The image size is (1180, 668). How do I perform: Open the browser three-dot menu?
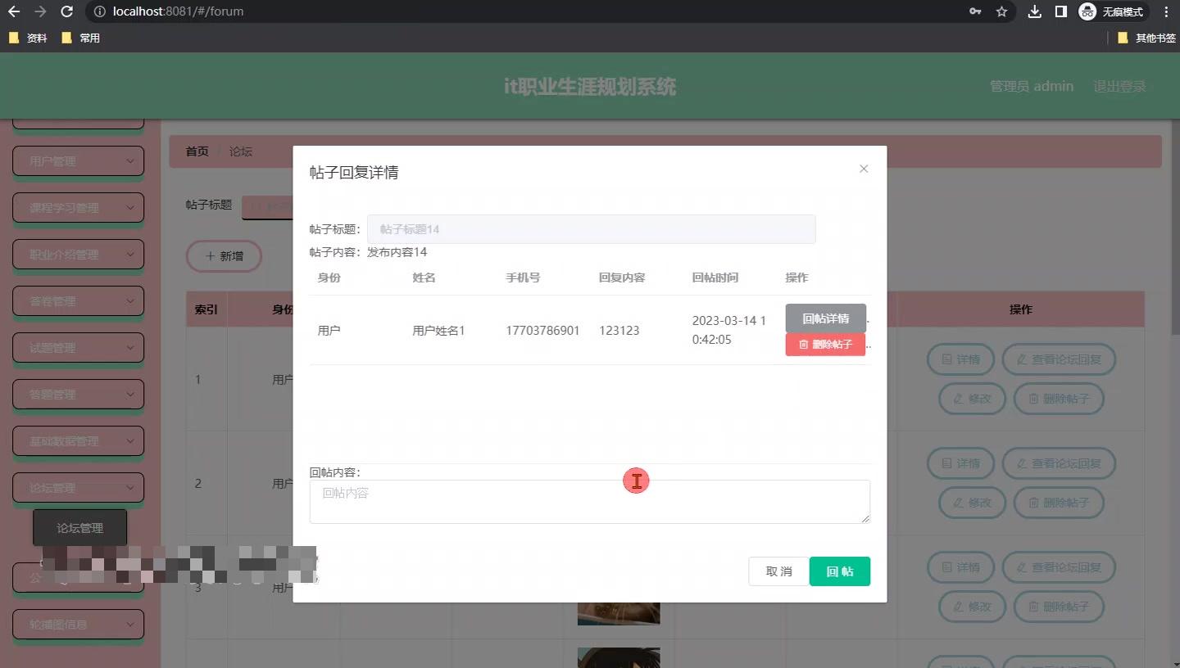click(x=1166, y=11)
